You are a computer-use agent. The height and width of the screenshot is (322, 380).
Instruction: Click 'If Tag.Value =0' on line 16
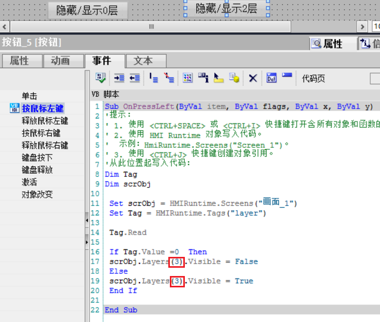click(x=144, y=252)
